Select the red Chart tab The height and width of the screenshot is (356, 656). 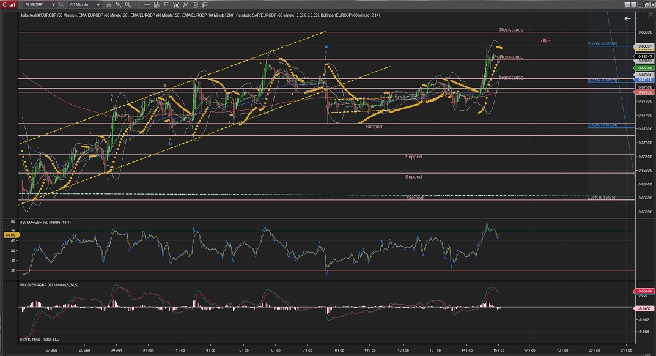9,4
